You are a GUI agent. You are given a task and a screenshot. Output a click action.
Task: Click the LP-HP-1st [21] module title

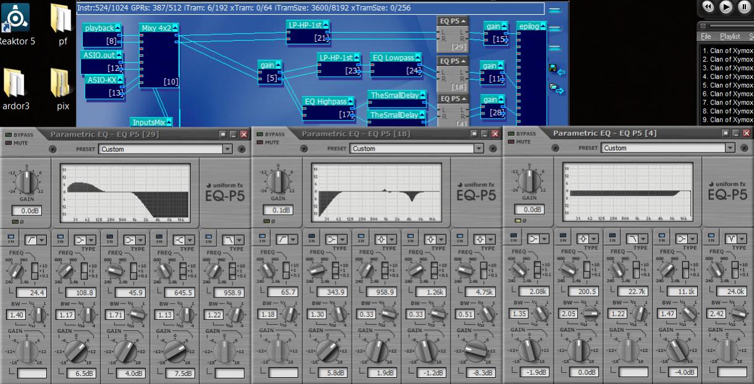[x=305, y=25]
